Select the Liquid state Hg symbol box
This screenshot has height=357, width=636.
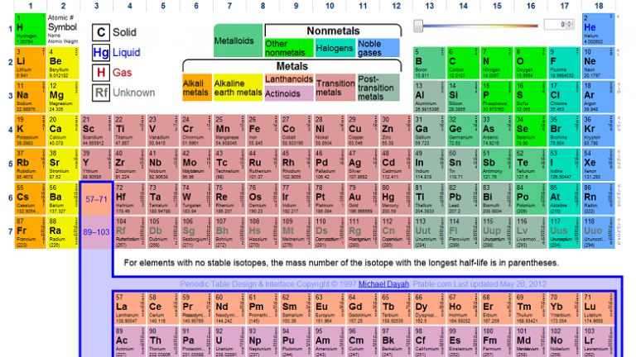pos(101,53)
